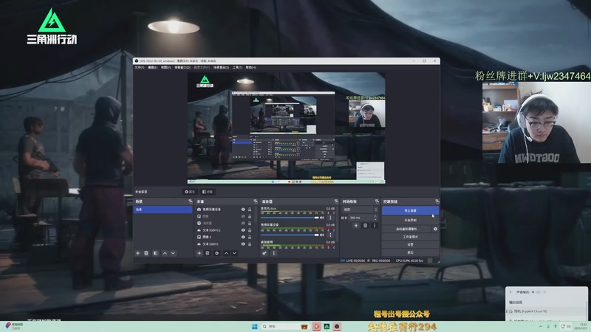591x332 pixels.
Task: Open the File menu in OBS
Action: click(140, 67)
